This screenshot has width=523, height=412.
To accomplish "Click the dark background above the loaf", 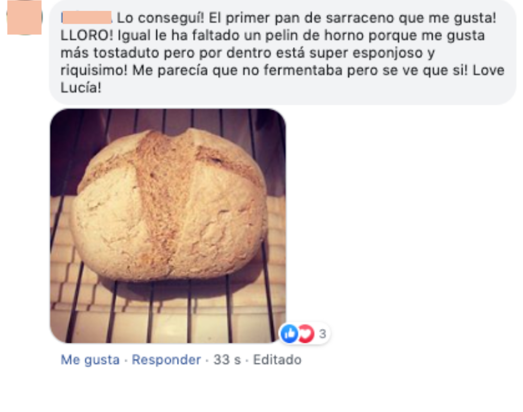I will coord(167,121).
